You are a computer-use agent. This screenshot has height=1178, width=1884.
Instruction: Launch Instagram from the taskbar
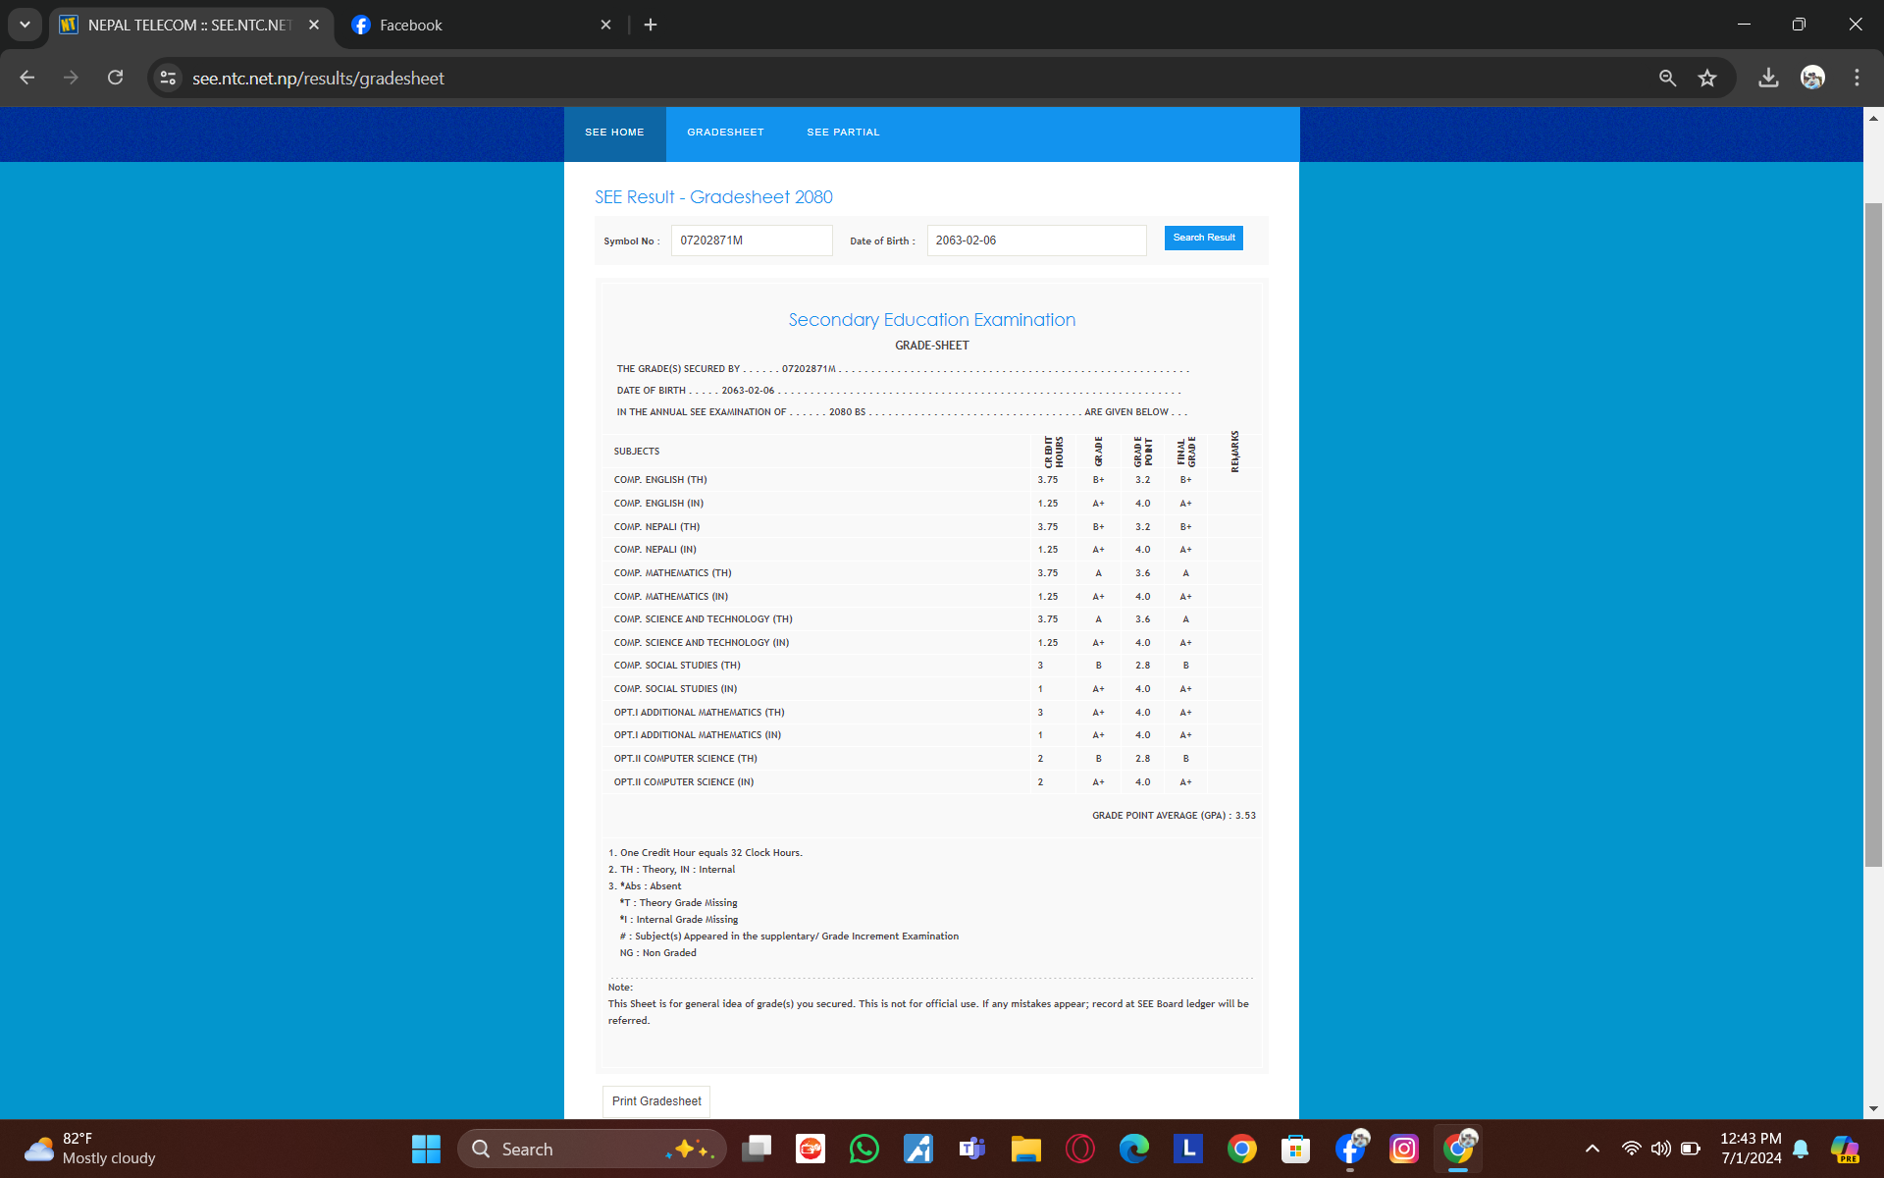point(1404,1149)
